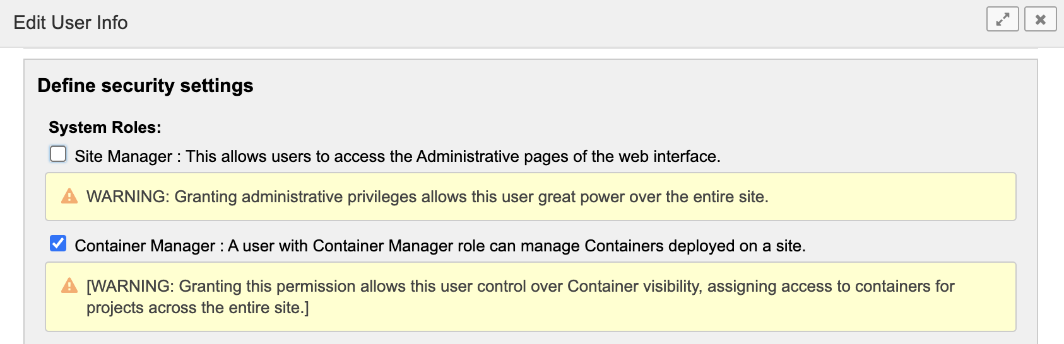Uncheck the Container Manager role checkbox

pos(58,243)
